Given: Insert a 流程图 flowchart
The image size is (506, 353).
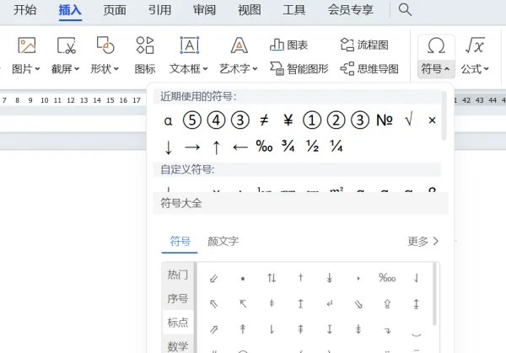Looking at the screenshot, I should [x=364, y=45].
